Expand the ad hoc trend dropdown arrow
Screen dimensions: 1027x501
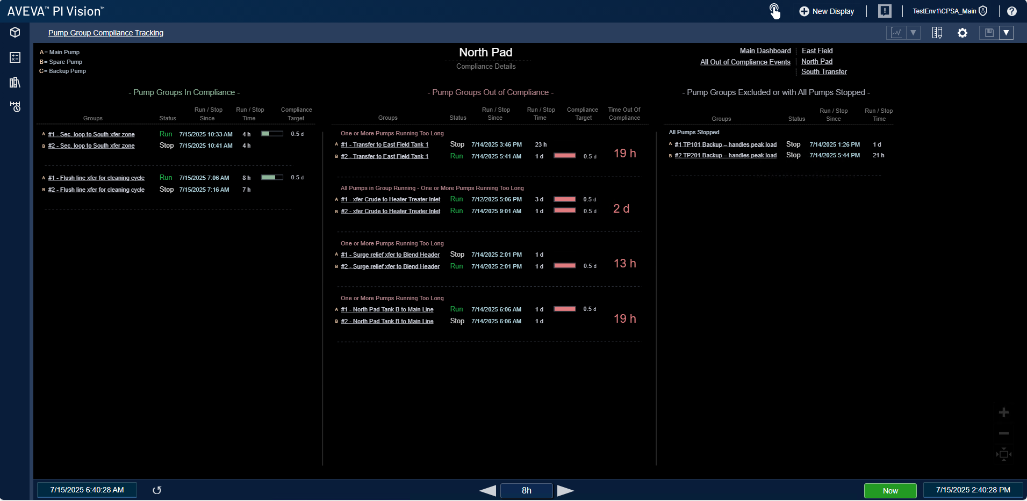click(913, 33)
